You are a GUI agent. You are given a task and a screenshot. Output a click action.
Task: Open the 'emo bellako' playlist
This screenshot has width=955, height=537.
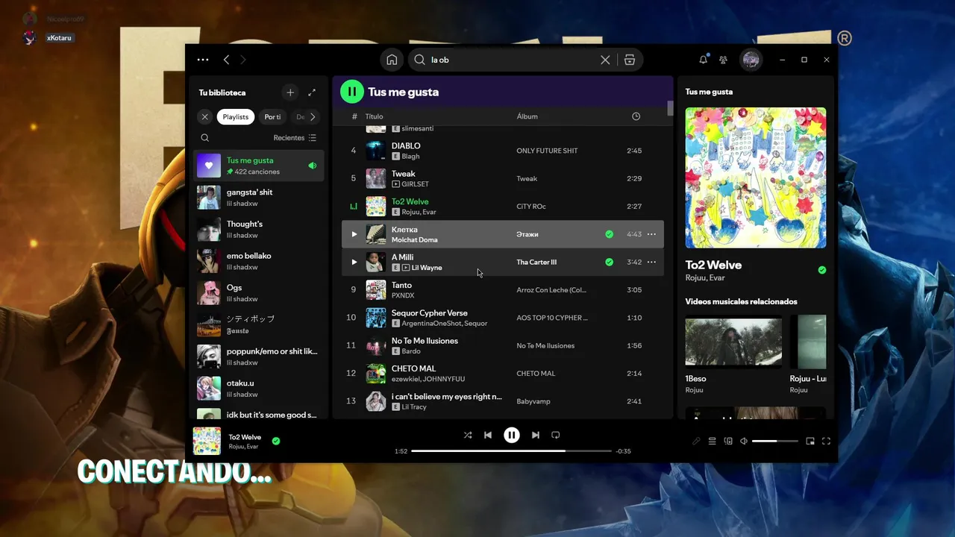tap(259, 261)
